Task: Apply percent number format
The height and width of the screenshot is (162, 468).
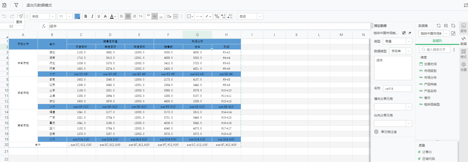Action: pos(217,16)
